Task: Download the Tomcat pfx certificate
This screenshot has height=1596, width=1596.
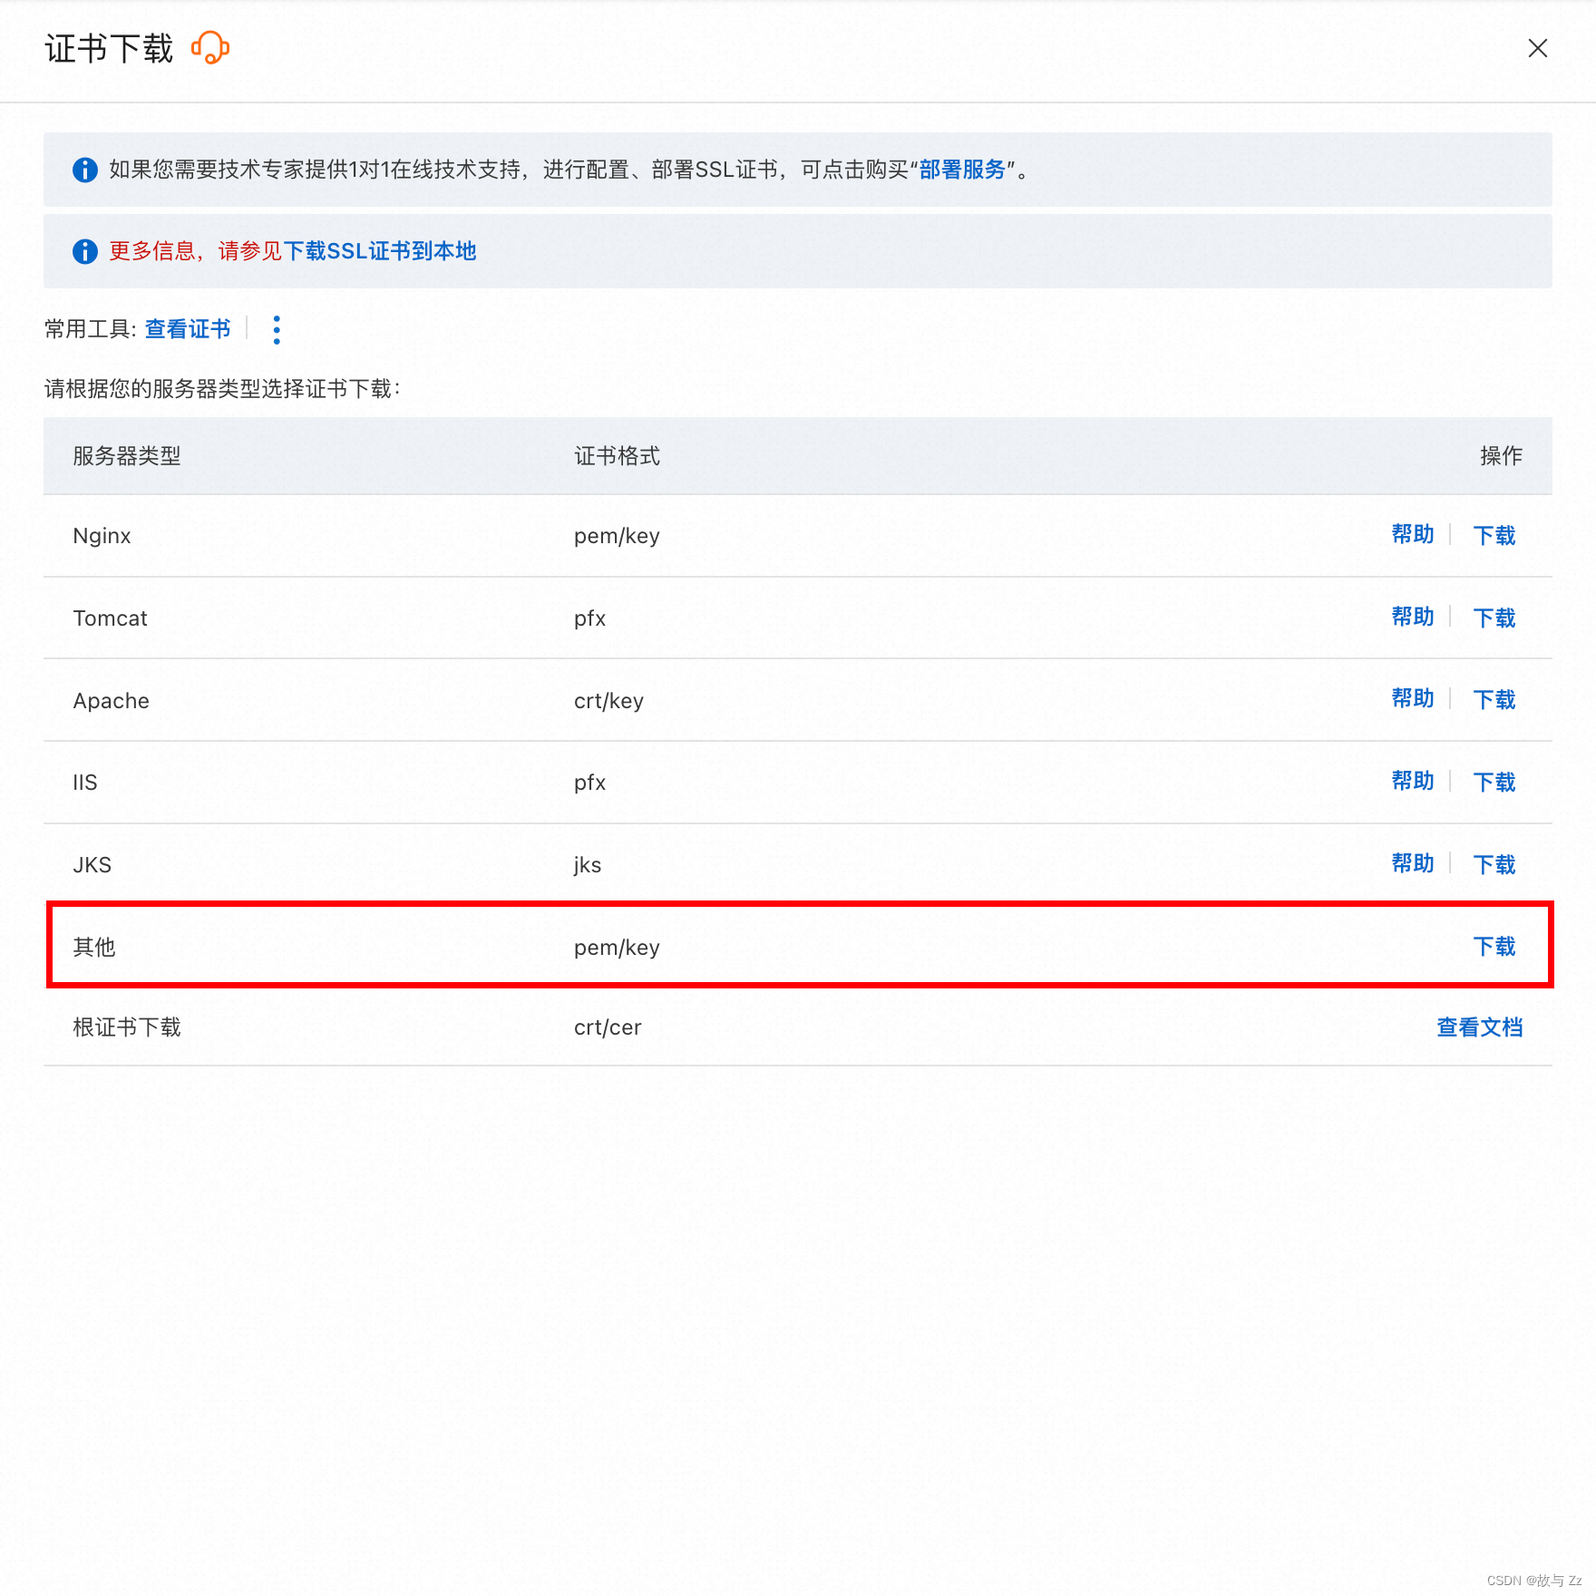Action: tap(1494, 618)
